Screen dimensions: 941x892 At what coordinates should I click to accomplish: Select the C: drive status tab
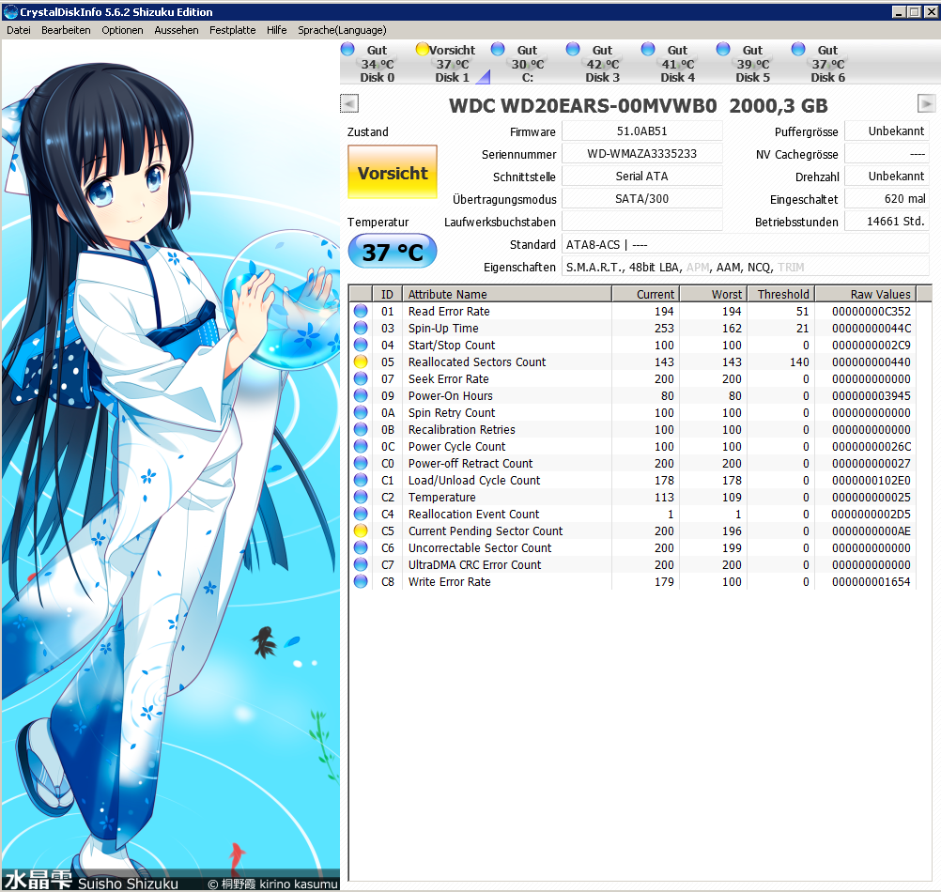tap(527, 63)
